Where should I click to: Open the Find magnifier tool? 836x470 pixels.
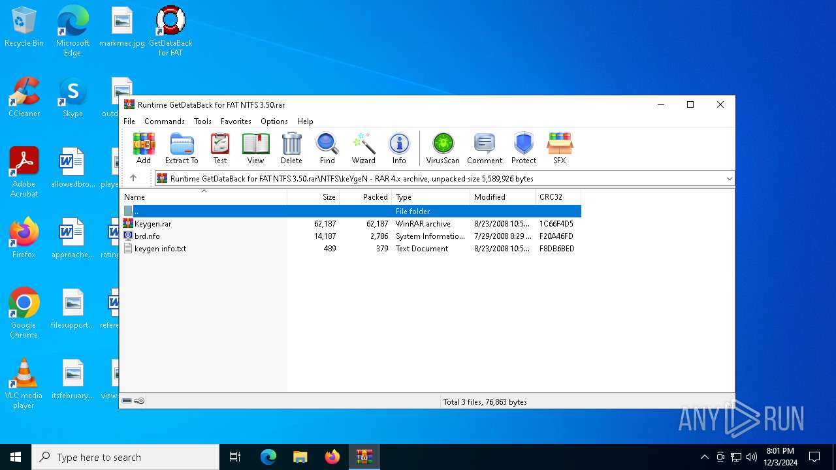click(327, 149)
